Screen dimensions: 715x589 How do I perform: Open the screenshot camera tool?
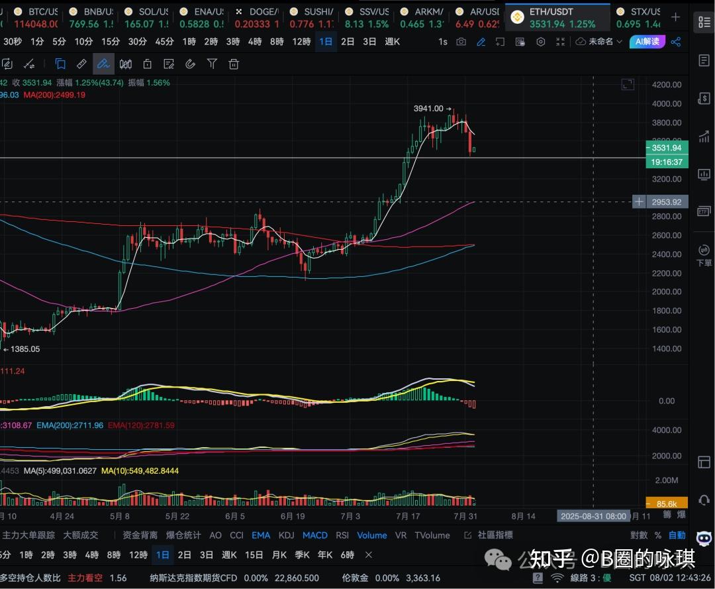point(461,42)
